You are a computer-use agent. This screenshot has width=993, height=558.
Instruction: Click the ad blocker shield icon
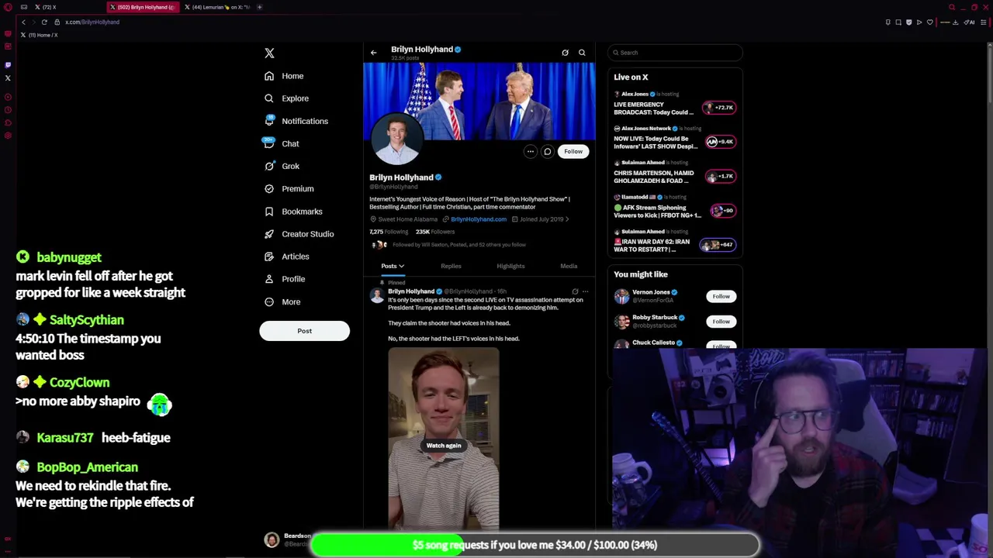(909, 22)
